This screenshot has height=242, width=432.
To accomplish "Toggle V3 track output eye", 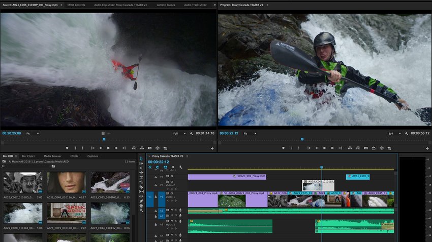I will [172, 176].
